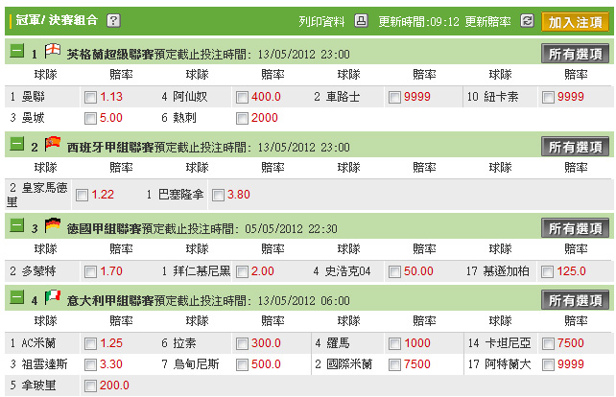Click the odds value 1.70 for 多蒙特
616x397 pixels.
[111, 271]
